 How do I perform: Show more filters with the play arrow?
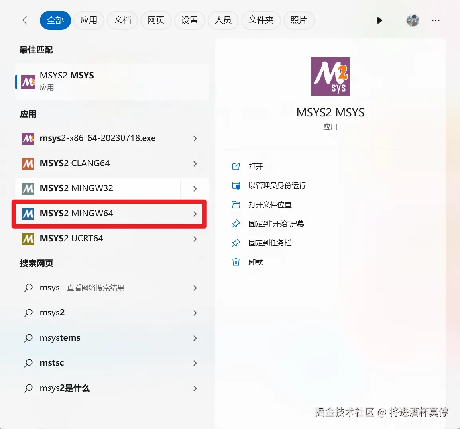click(379, 20)
